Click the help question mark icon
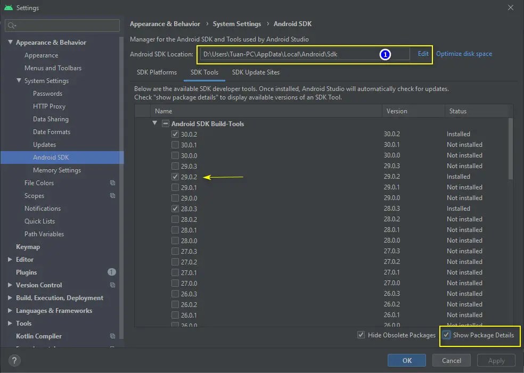 [14, 360]
